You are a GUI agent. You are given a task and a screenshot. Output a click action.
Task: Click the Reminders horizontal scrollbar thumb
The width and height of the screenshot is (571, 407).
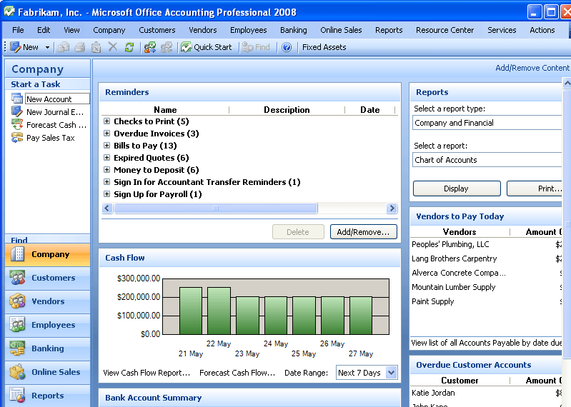click(x=216, y=208)
